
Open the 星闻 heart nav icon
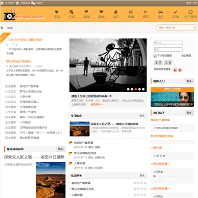point(101,12)
